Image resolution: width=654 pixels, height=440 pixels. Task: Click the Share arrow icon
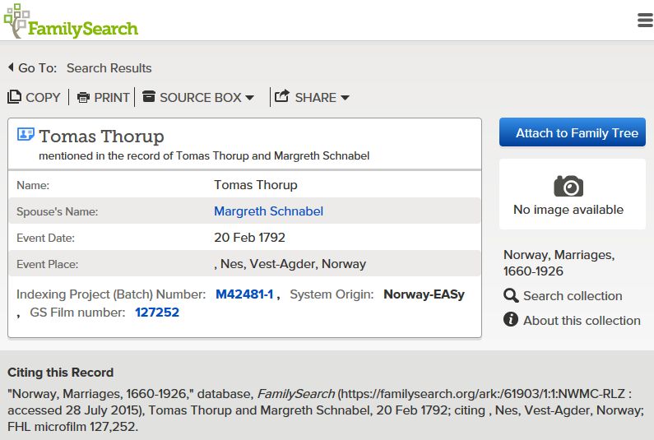point(282,96)
